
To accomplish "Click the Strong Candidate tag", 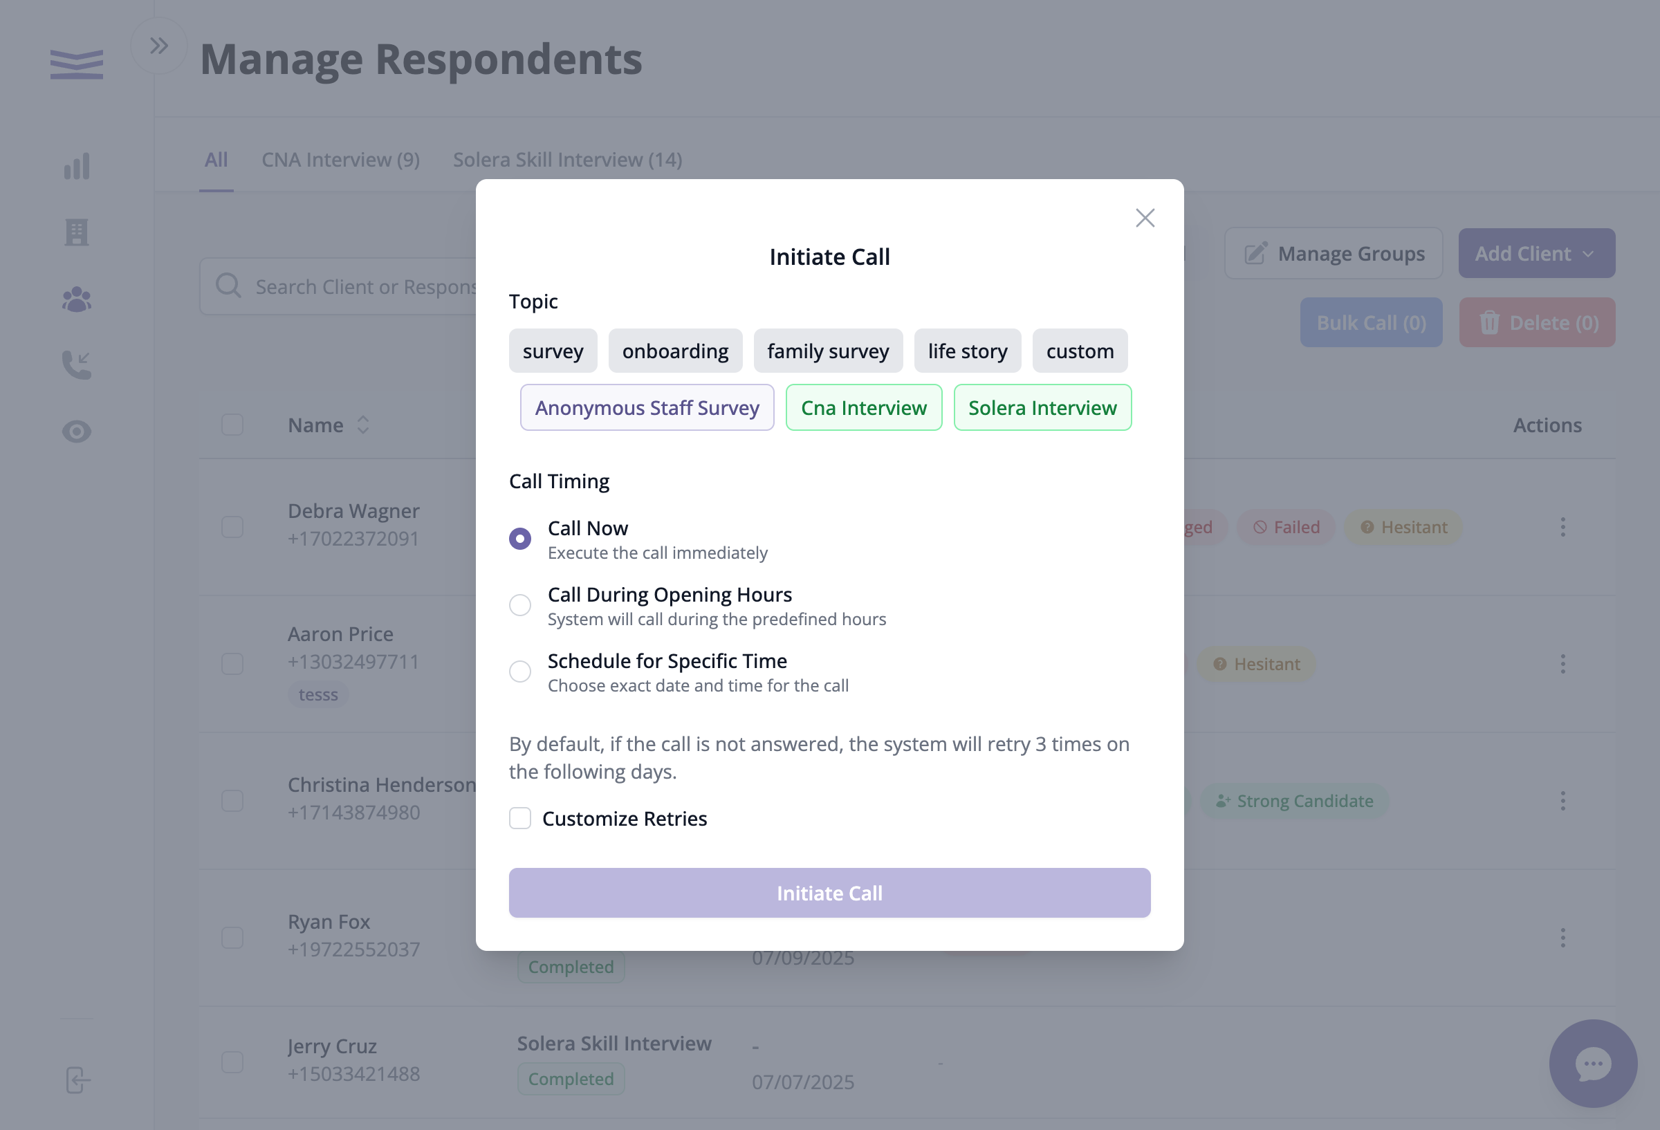I will [x=1293, y=801].
